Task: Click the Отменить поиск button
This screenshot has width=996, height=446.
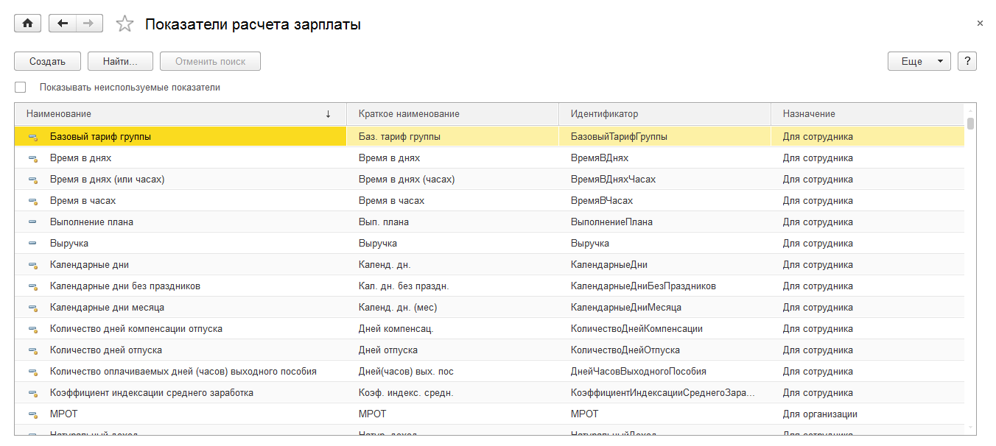Action: tap(210, 61)
